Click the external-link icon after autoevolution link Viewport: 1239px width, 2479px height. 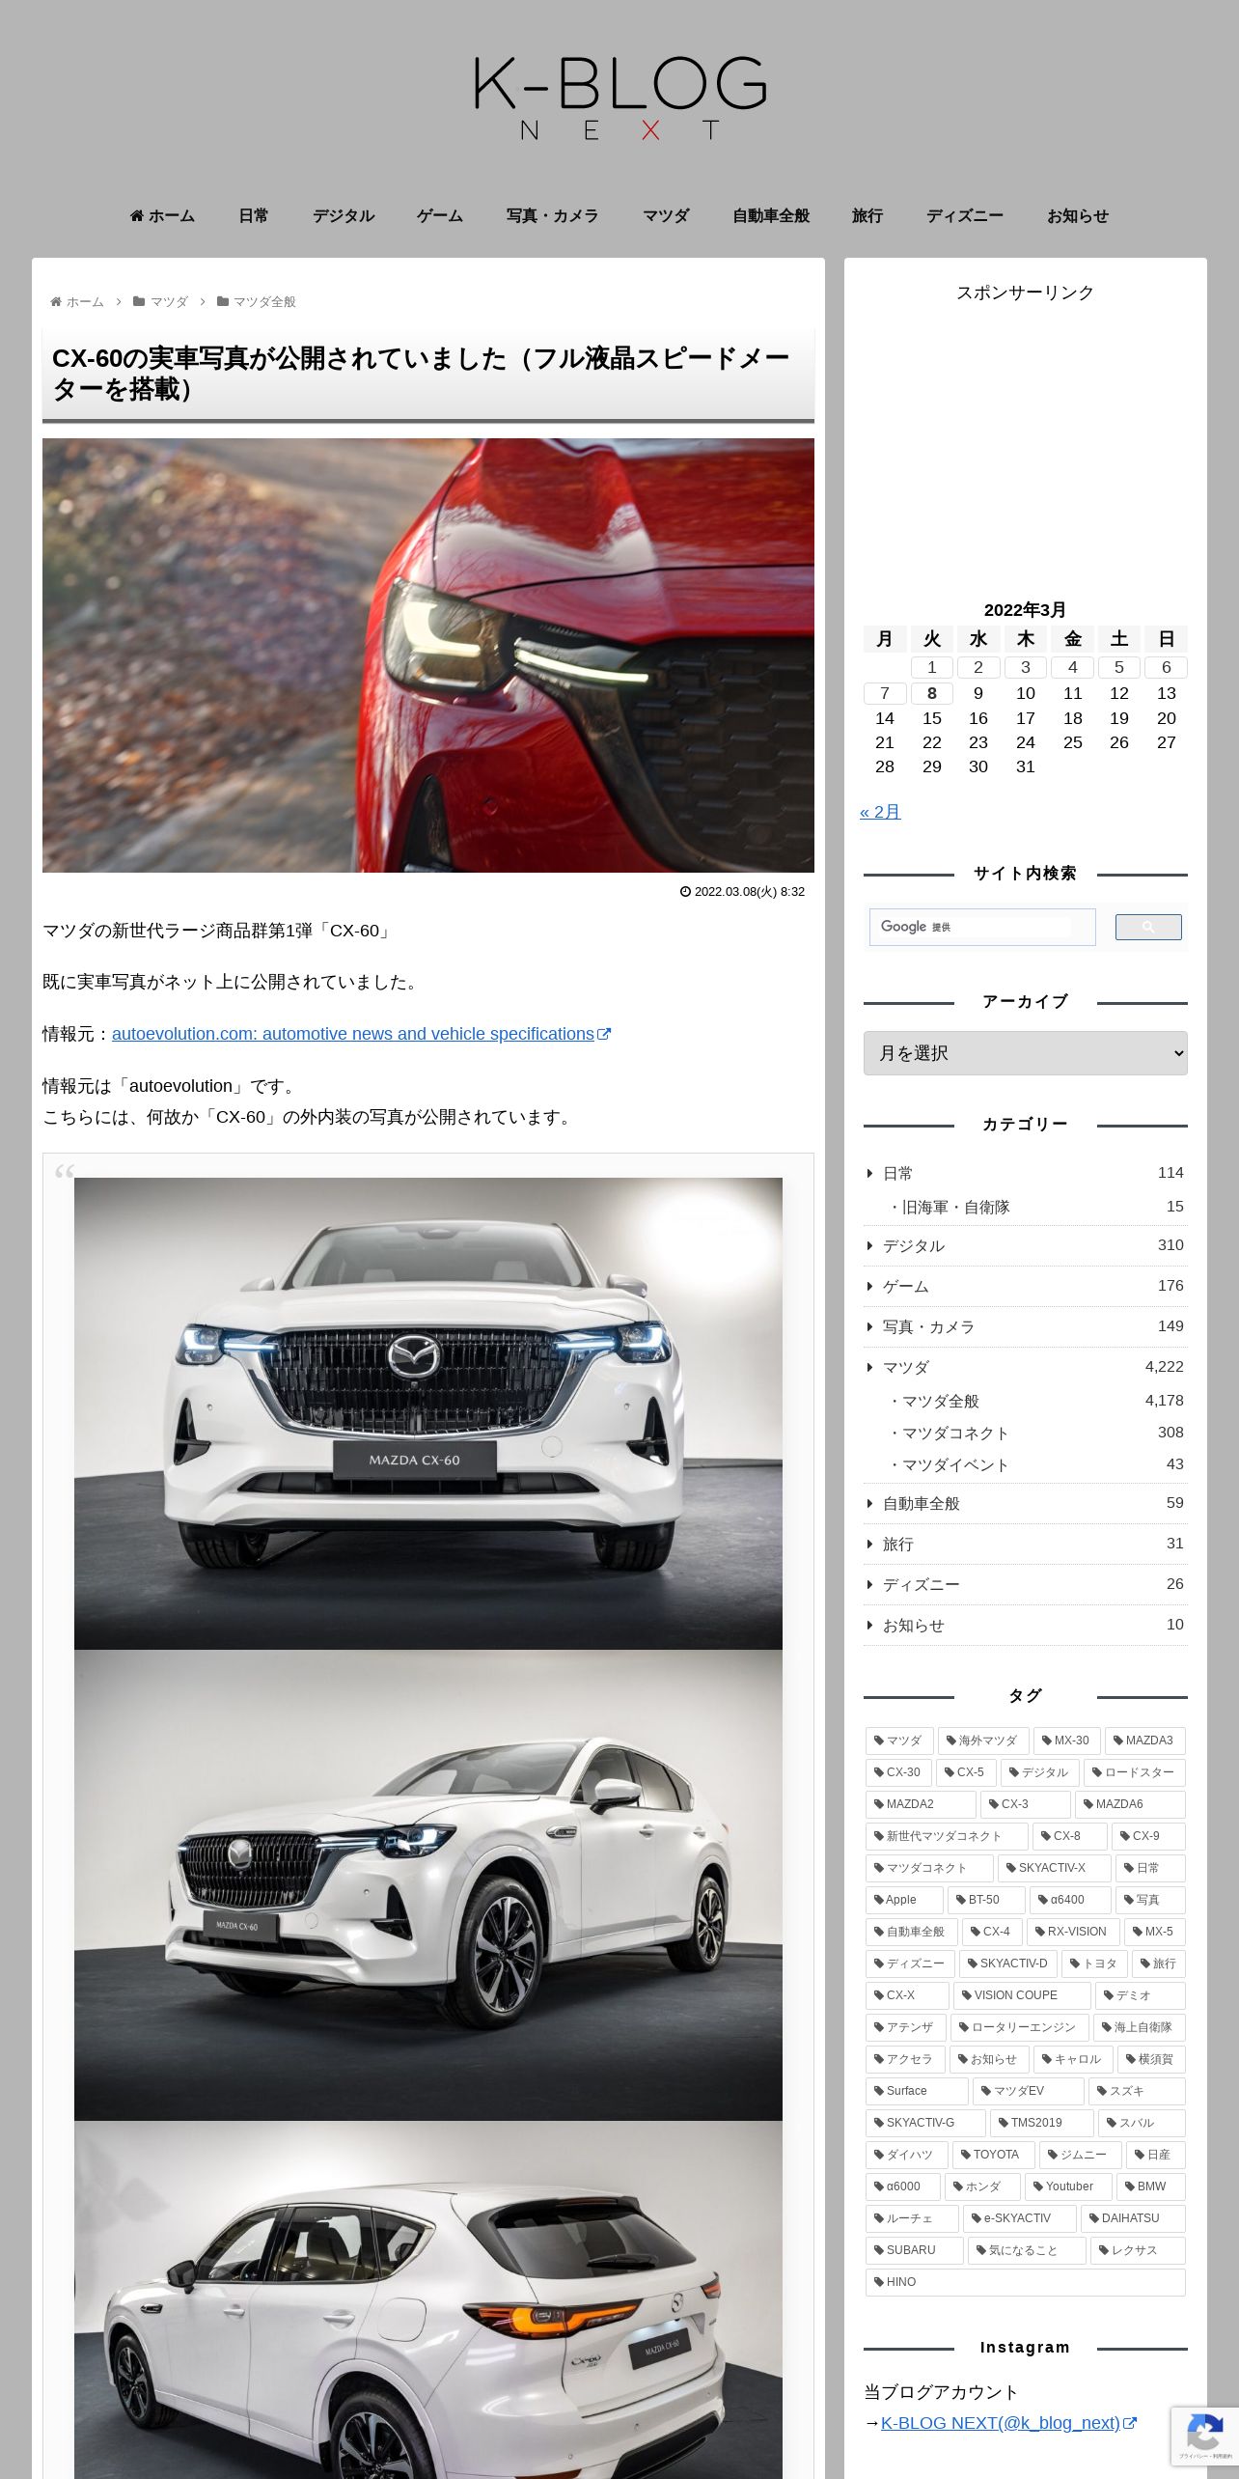(604, 1034)
